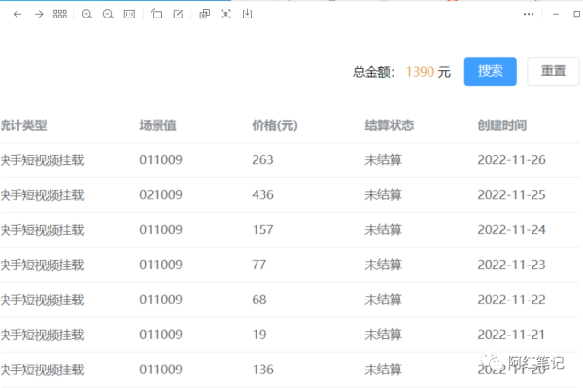The image size is (583, 388).
Task: Click price cell 136
Action: click(262, 370)
